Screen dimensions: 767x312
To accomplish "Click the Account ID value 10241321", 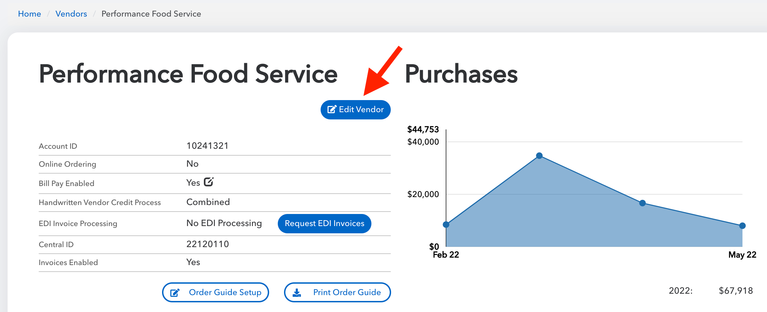I will [x=207, y=146].
